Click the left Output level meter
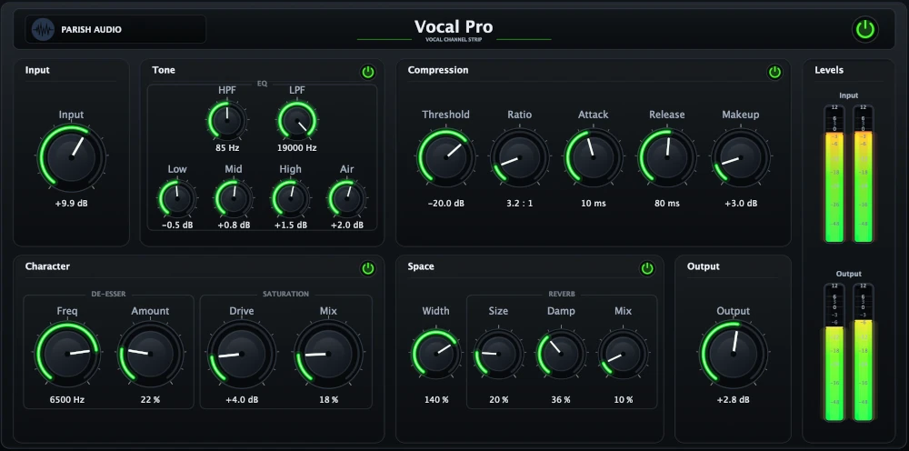Image resolution: width=909 pixels, height=451 pixels. (x=834, y=353)
